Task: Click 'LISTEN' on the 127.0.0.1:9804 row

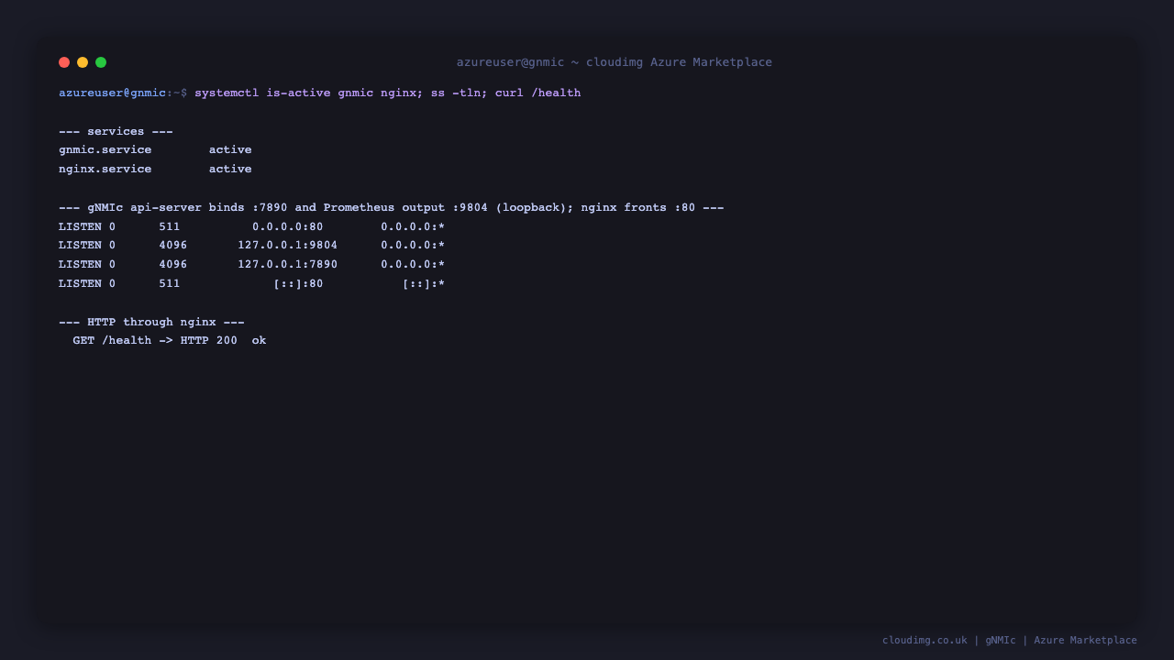Action: (80, 245)
